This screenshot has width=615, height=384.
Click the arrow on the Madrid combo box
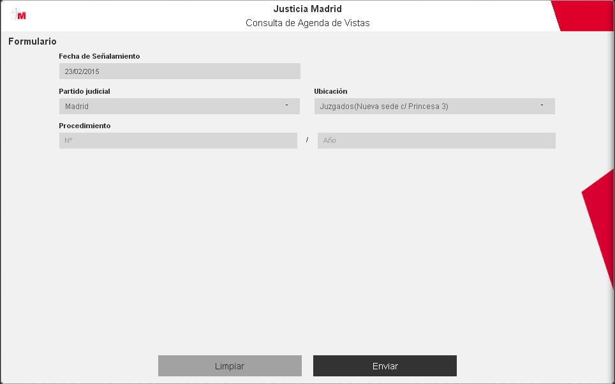286,105
